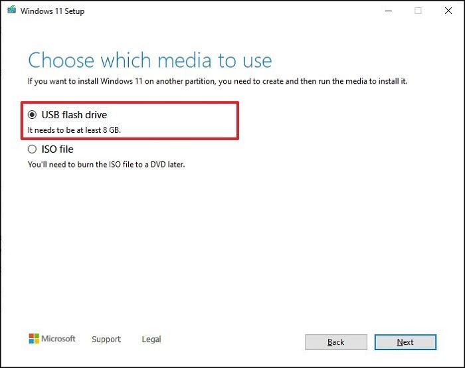Click the maximize button in title bar
Screen dimensions: 465x368
click(418, 11)
